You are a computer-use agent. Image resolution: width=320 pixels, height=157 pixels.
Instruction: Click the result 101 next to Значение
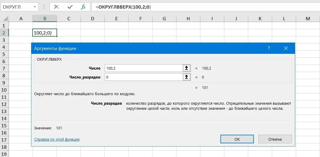pyautogui.click(x=59, y=128)
